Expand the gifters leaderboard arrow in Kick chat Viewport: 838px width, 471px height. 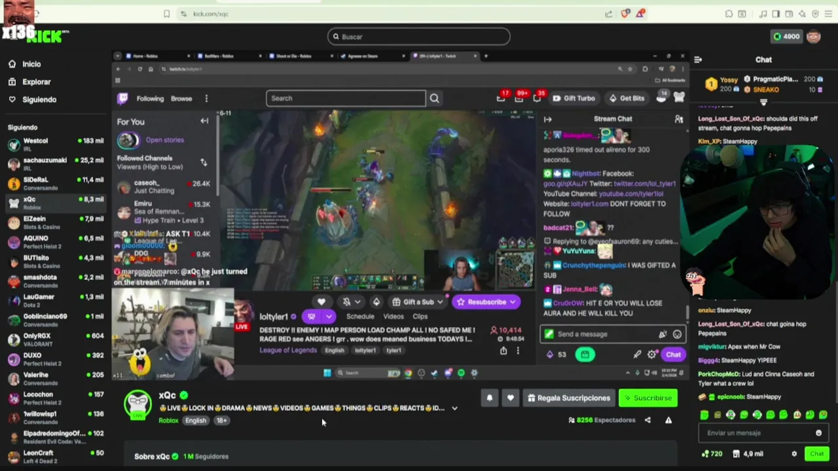(x=763, y=102)
